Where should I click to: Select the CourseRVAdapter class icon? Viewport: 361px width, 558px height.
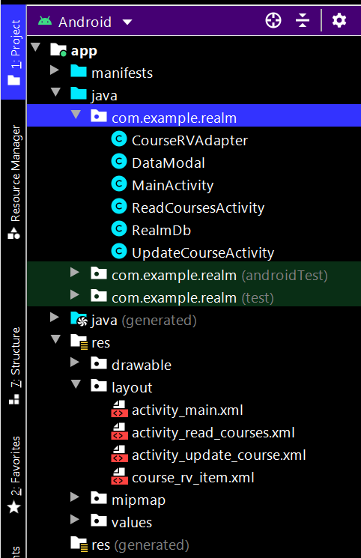coord(119,139)
